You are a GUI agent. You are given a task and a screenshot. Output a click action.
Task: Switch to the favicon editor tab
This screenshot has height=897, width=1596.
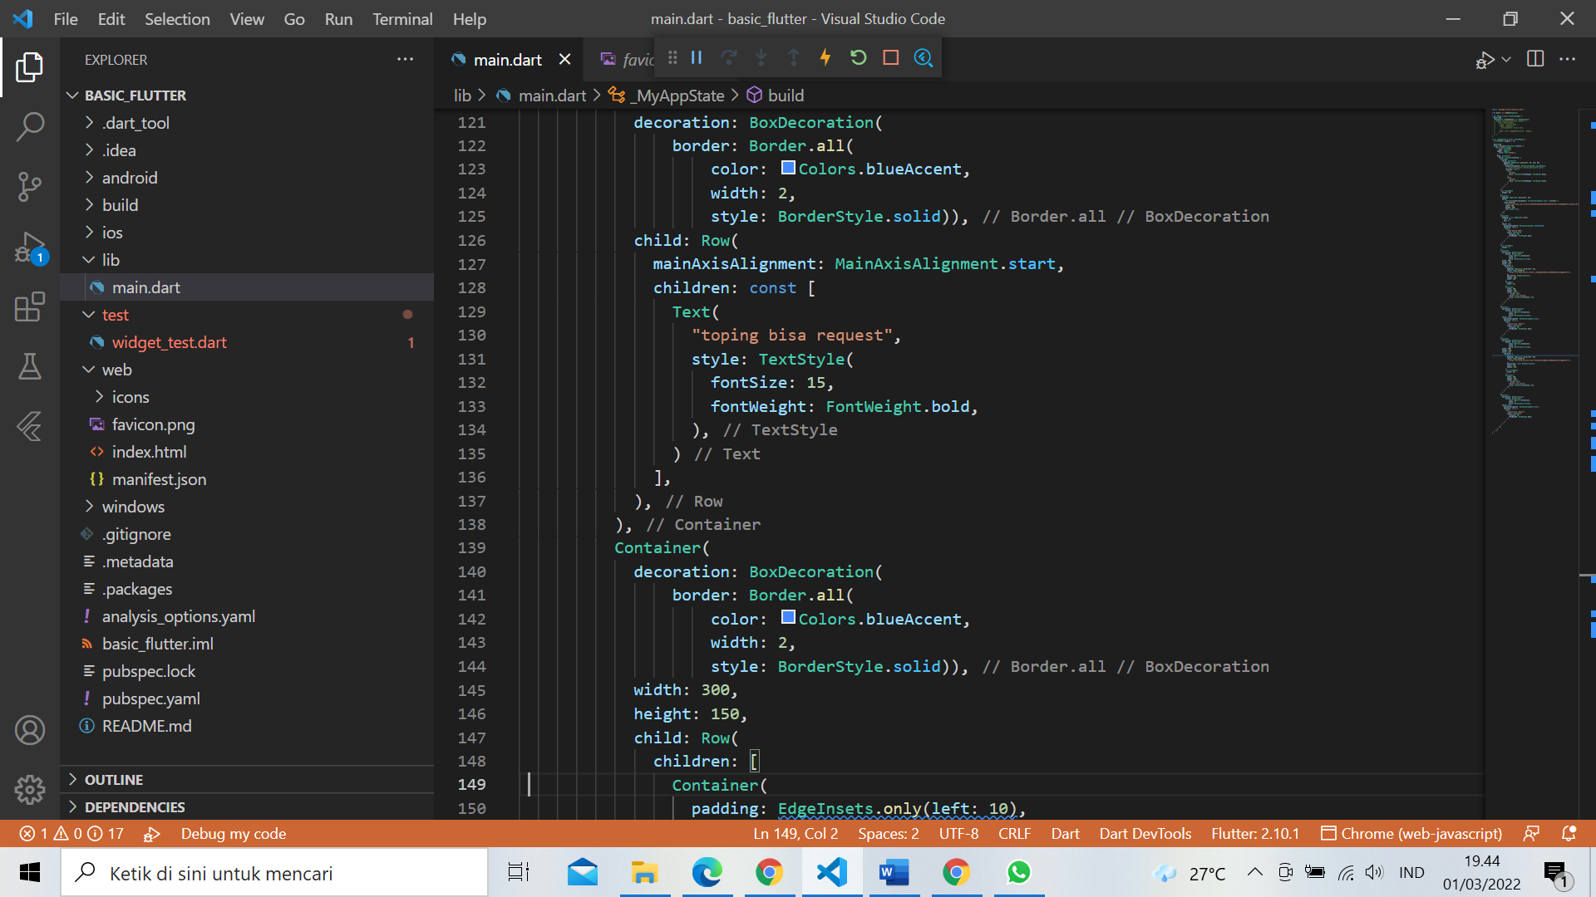(633, 59)
